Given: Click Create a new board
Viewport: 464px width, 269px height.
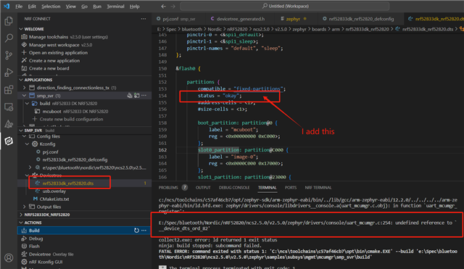Looking at the screenshot, I should 49,68.
